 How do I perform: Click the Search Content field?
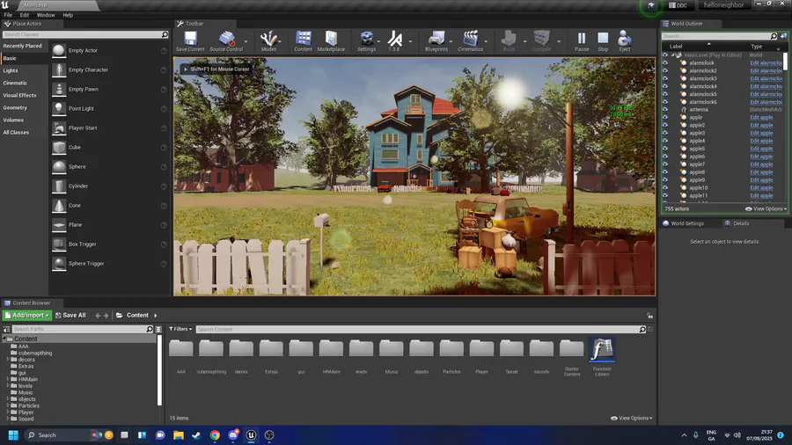(x=421, y=330)
